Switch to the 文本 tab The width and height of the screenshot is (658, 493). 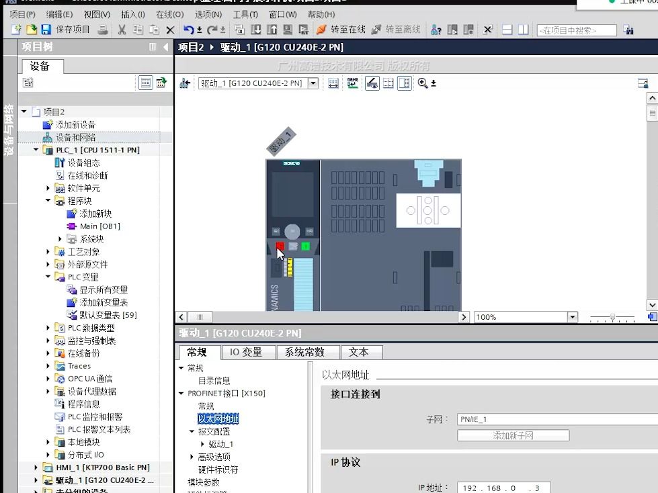tap(362, 352)
